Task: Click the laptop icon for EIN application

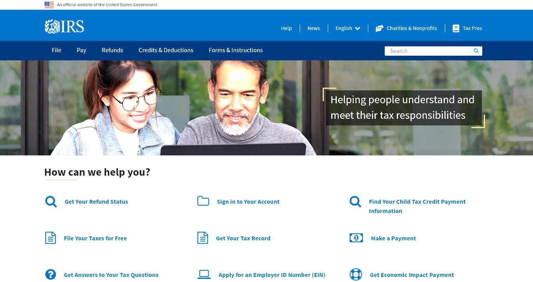Action: pos(204,275)
